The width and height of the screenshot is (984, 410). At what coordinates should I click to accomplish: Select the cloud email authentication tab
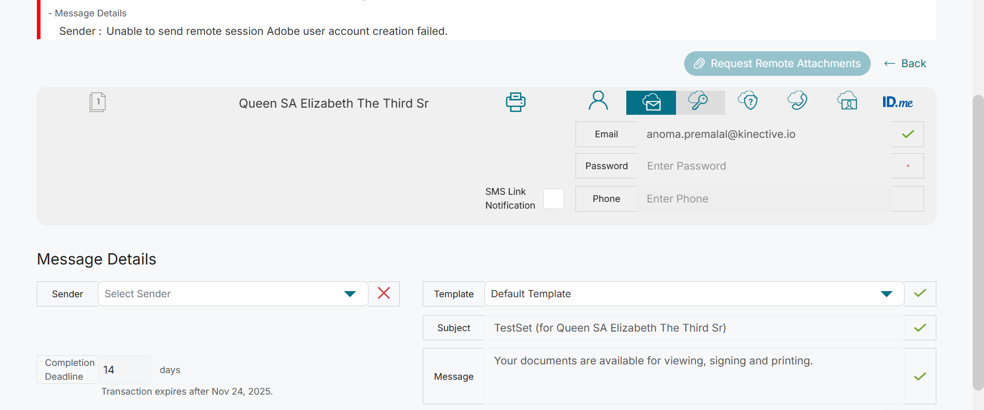(x=651, y=102)
